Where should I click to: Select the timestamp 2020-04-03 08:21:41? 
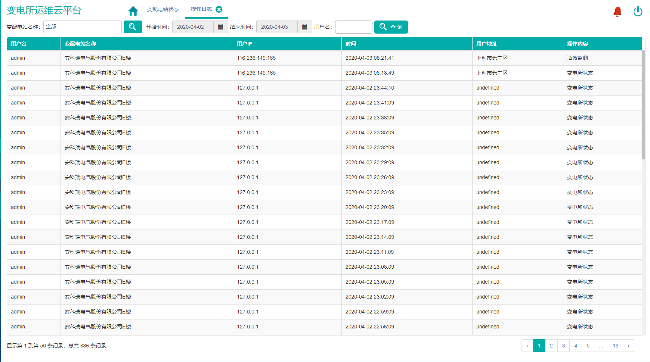[370, 58]
